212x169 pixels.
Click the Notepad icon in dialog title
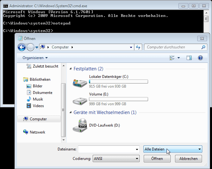pos(20,38)
